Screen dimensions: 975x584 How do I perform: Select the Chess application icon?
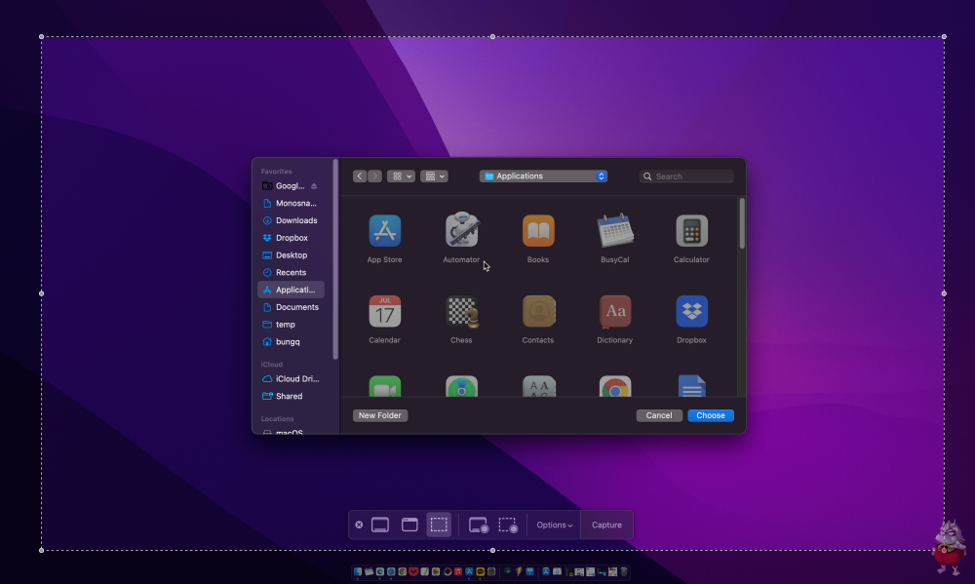tap(461, 311)
